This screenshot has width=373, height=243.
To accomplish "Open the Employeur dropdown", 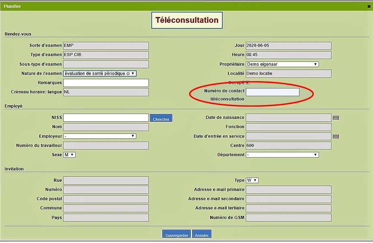I will point(100,136).
